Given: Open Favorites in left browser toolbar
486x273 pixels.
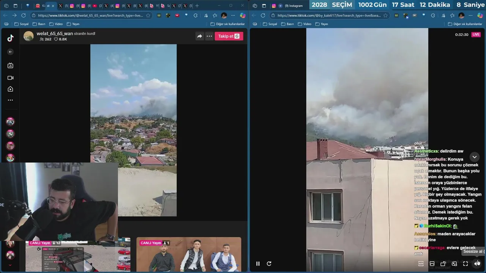Looking at the screenshot, I should 215,16.
